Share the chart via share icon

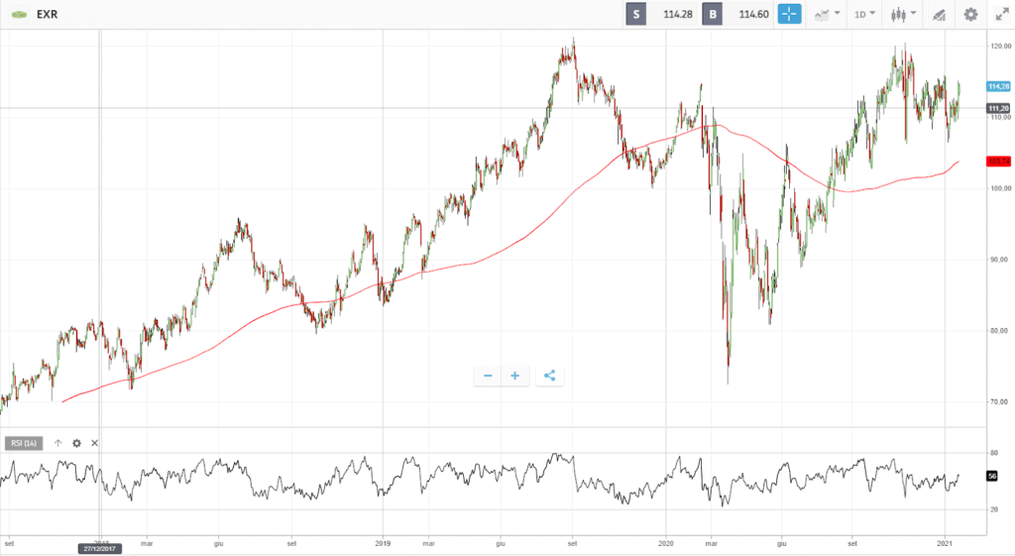549,376
